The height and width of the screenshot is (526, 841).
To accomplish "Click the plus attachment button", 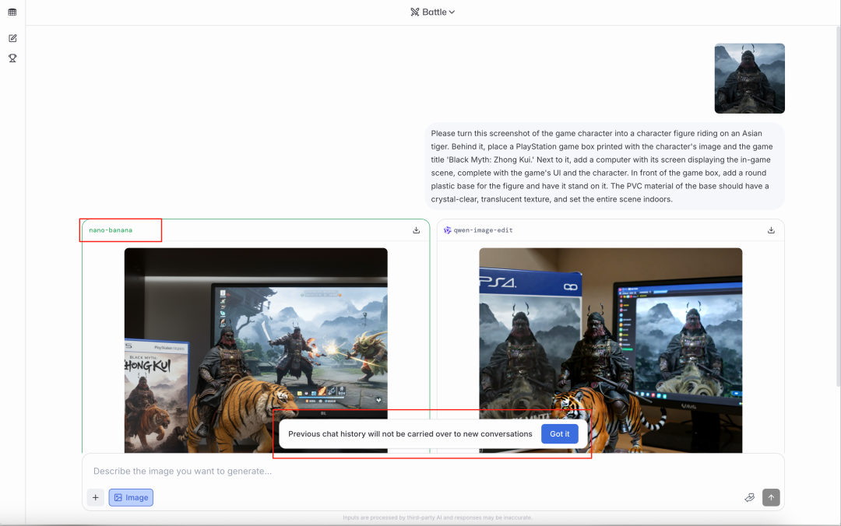I will [x=96, y=497].
